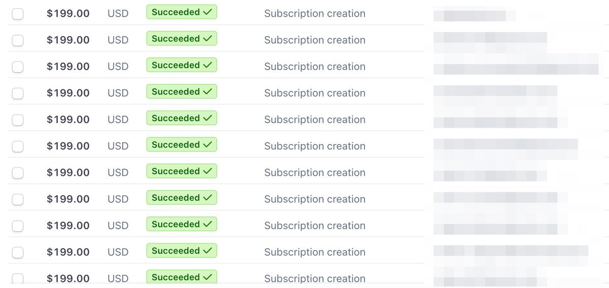
Task: Click the Succeeded badge in the seventh row
Action: (x=182, y=171)
